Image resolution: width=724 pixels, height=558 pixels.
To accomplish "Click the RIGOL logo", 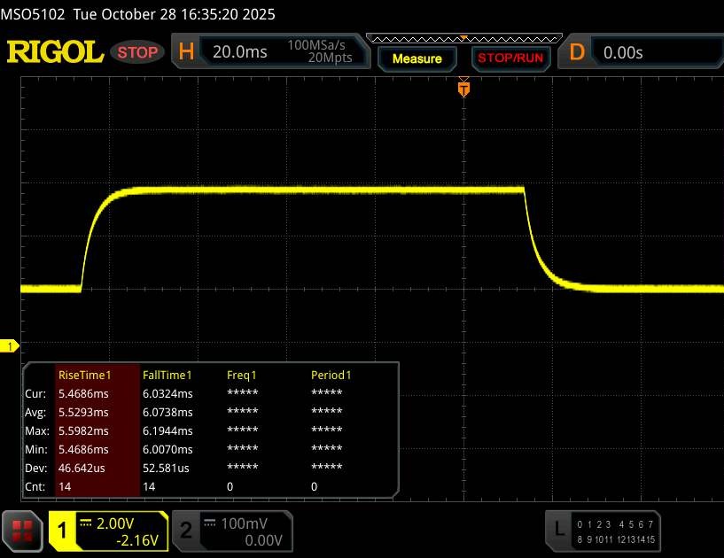I will pyautogui.click(x=55, y=53).
